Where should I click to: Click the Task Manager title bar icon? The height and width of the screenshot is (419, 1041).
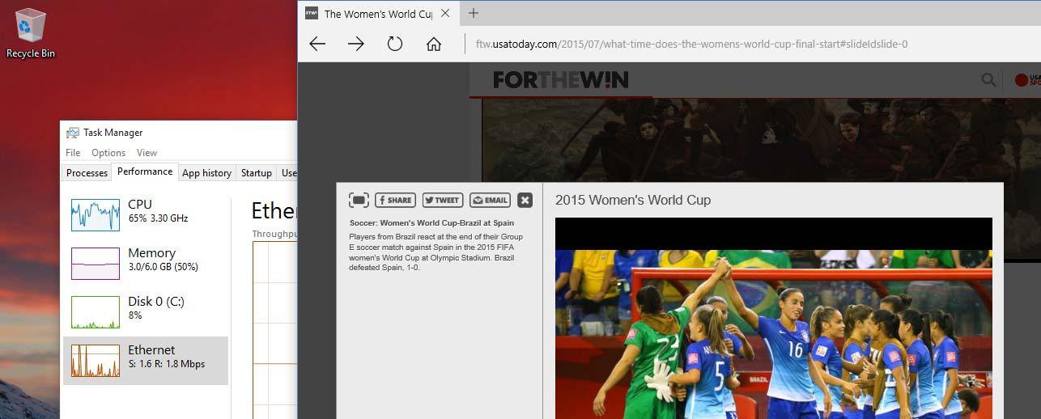point(73,133)
